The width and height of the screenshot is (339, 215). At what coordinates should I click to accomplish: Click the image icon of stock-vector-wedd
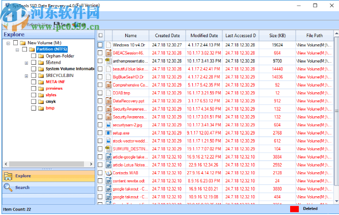[108, 141]
